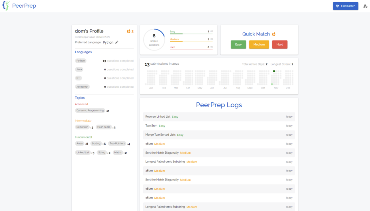The height and width of the screenshot is (211, 370).
Task: Click the Hash Table topic chip
Action: coord(104,127)
